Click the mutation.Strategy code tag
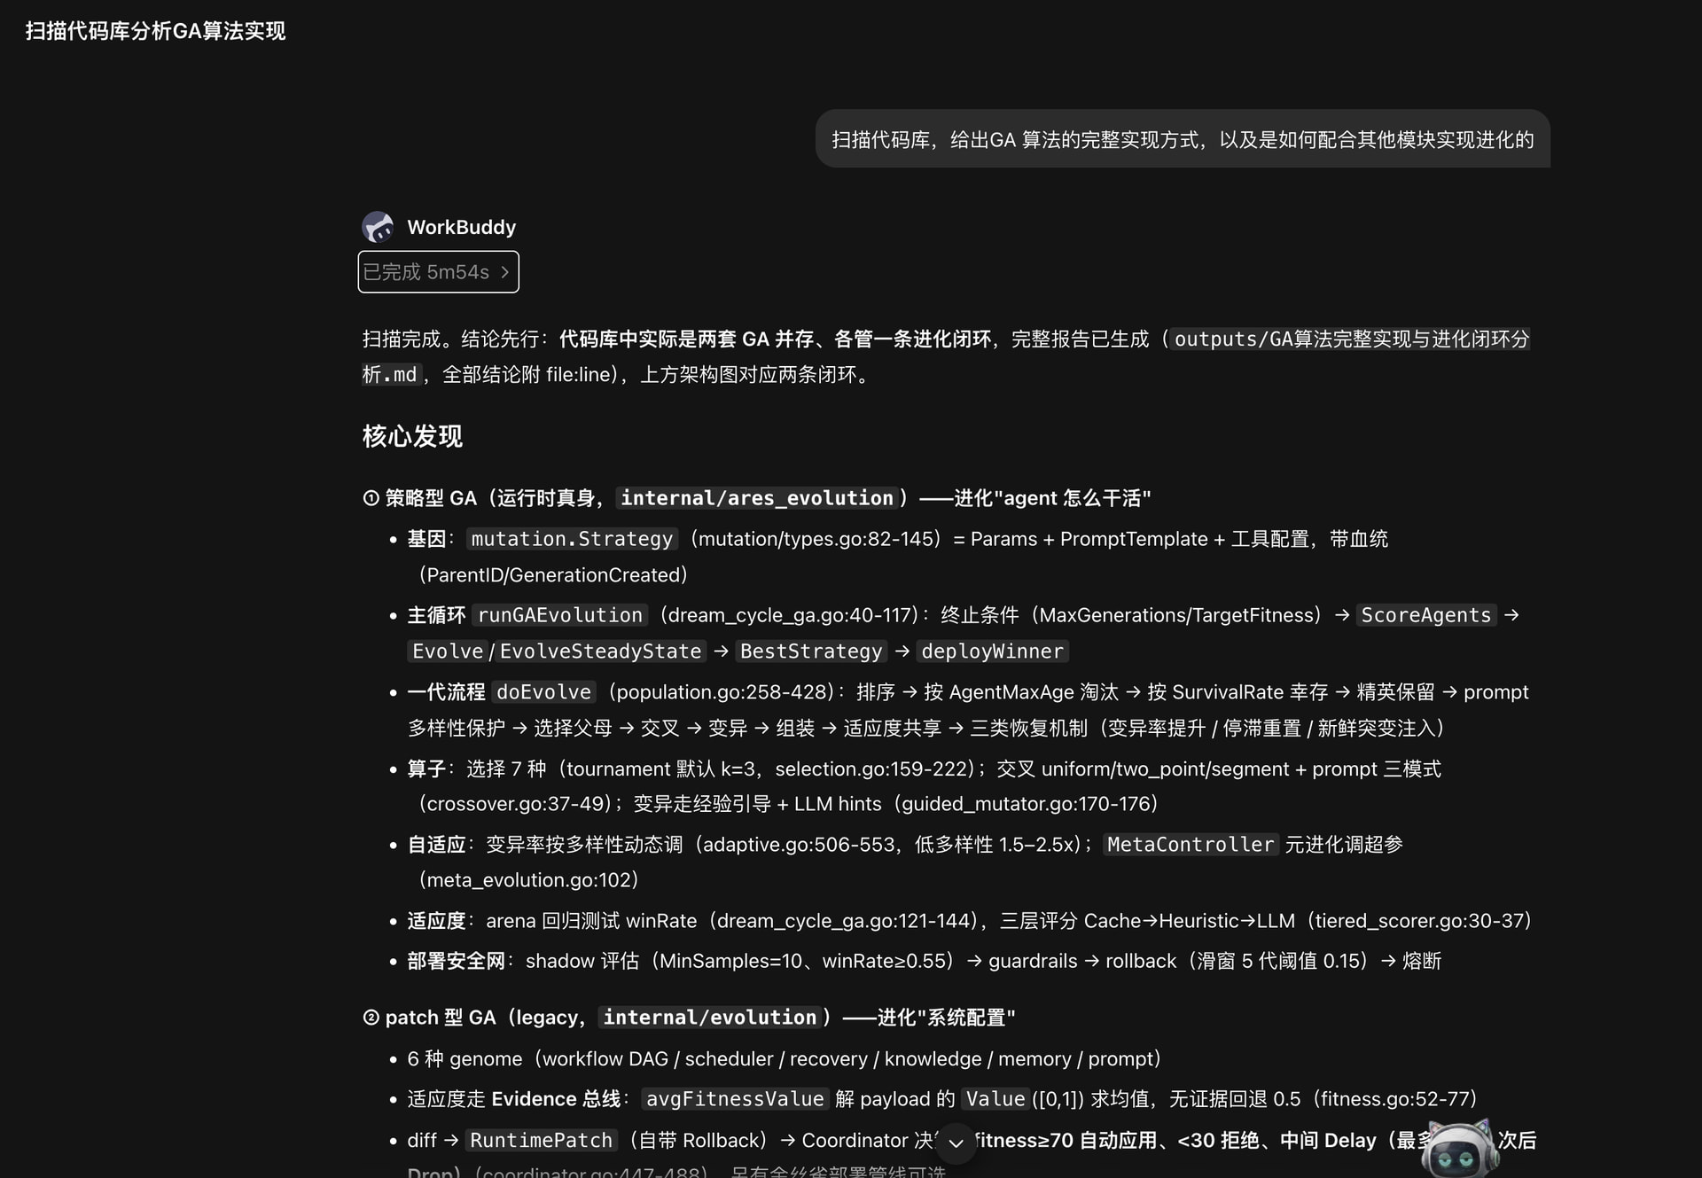The height and width of the screenshot is (1178, 1702). [x=572, y=539]
